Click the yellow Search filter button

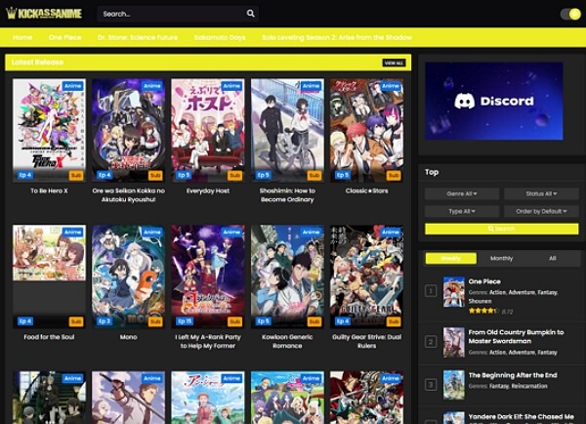[502, 229]
